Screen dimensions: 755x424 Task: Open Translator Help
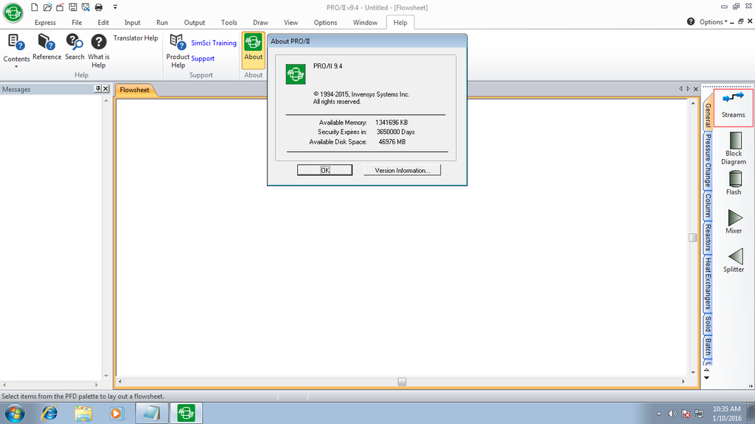coord(136,38)
